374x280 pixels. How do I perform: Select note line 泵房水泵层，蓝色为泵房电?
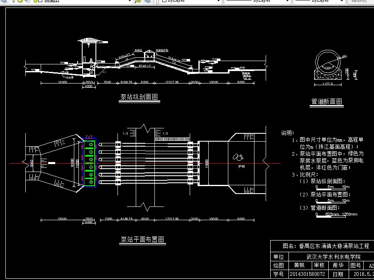(x=332, y=160)
